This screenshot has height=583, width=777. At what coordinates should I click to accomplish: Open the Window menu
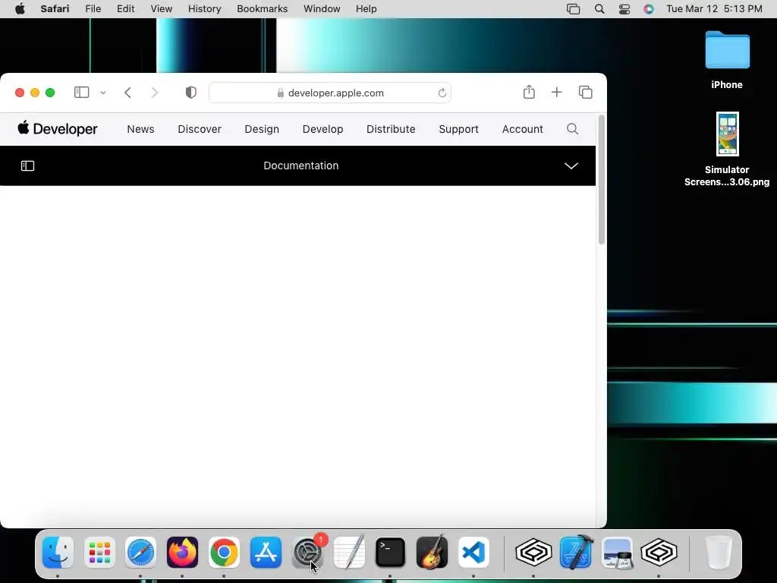pos(322,9)
